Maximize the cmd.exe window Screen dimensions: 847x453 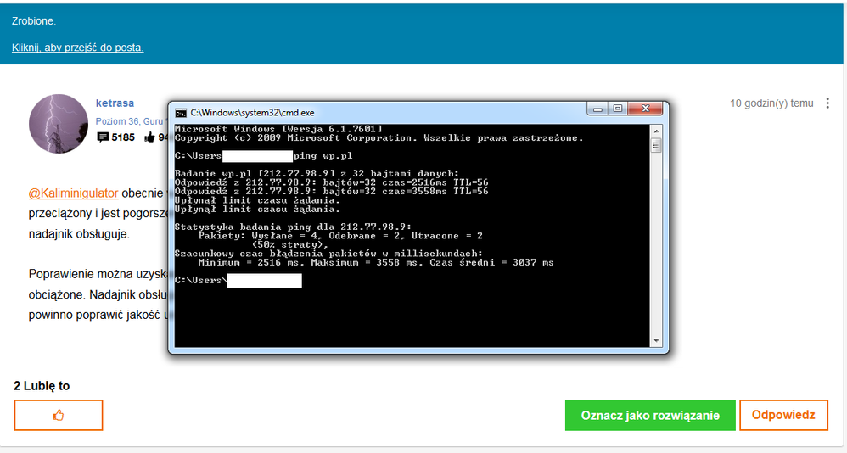pyautogui.click(x=617, y=109)
